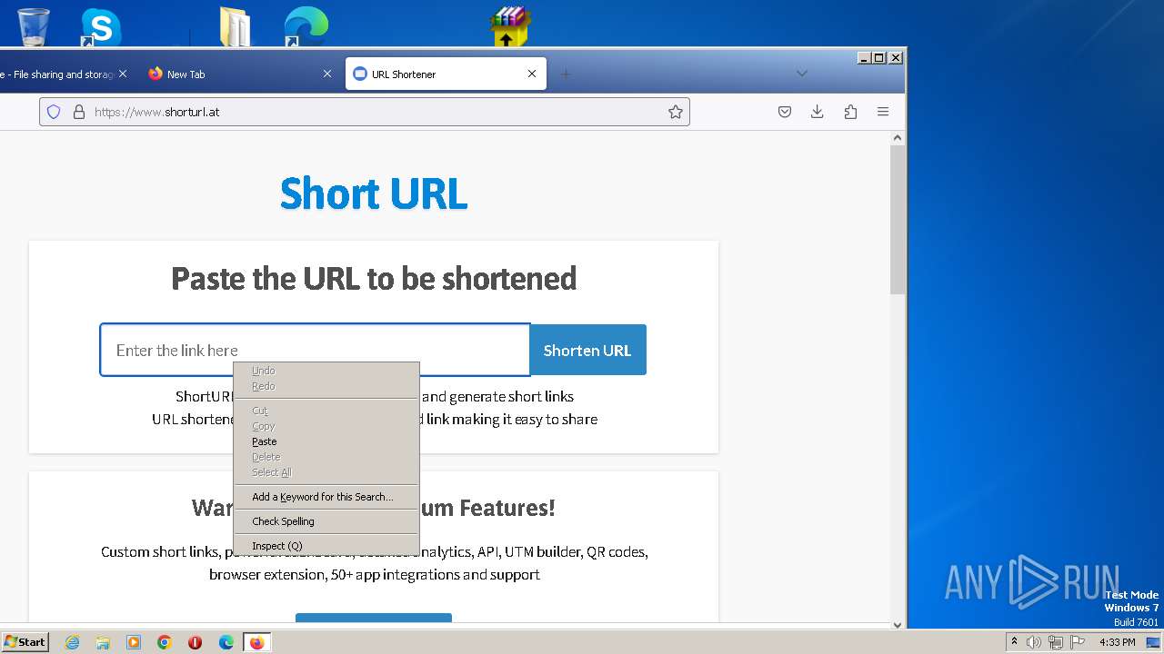Launch Microsoft Edge from the taskbar
This screenshot has height=654, width=1164.
click(x=226, y=642)
